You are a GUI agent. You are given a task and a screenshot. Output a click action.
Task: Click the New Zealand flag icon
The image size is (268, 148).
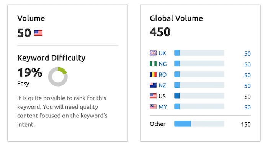153,85
